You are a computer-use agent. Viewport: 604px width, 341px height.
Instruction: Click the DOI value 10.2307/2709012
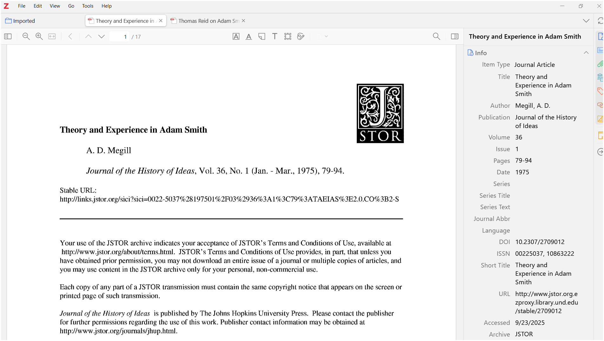tap(540, 242)
